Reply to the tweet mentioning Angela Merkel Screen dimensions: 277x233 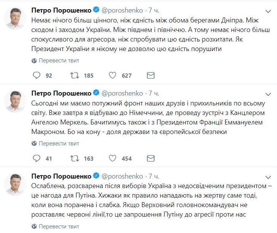click(x=37, y=158)
